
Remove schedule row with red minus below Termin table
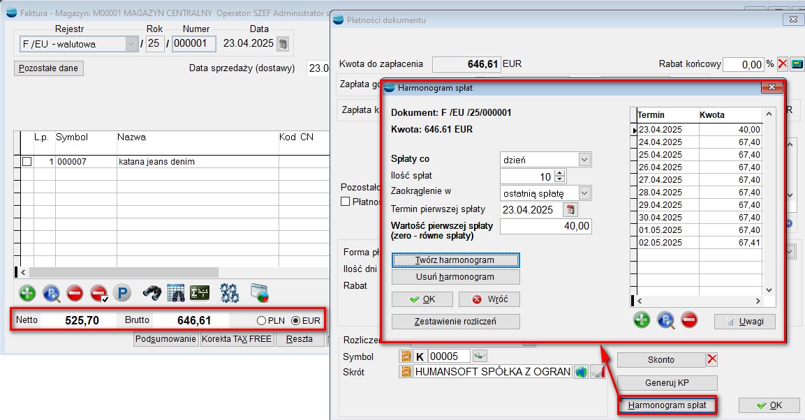click(688, 320)
